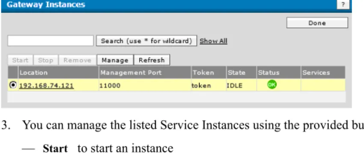Click the Manage button
Screen dimensions: 364x157
pos(115,60)
